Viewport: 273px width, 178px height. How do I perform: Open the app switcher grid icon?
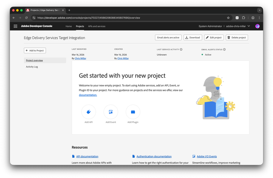tap(15, 26)
